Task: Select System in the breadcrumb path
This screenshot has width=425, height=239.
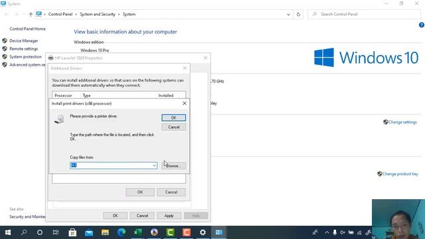Action: (x=129, y=15)
